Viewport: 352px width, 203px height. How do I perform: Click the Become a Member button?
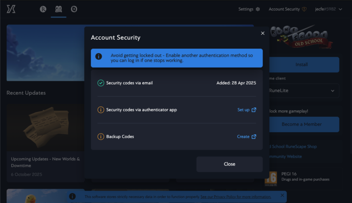pyautogui.click(x=302, y=124)
